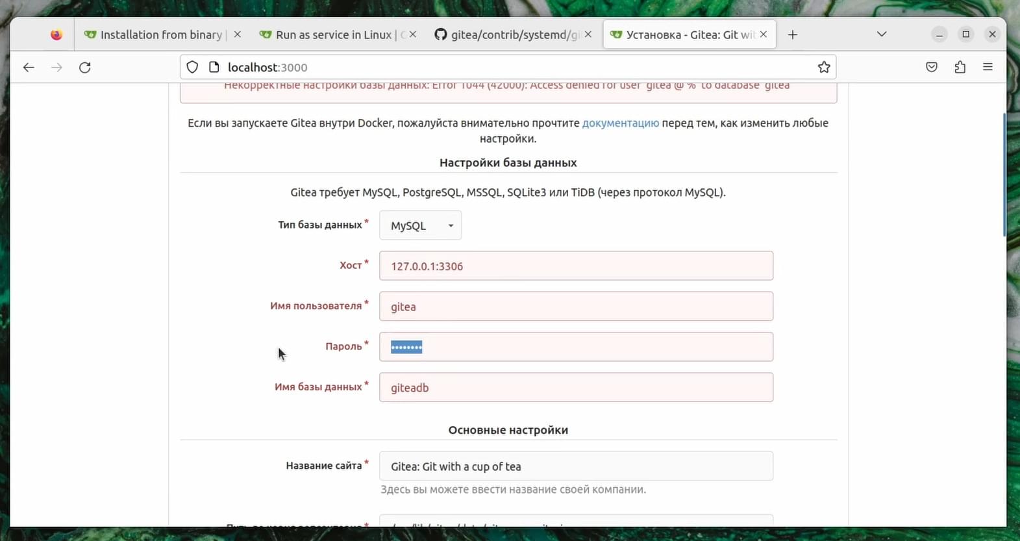Screen dimensions: 1020x541
Task: Click the Пароль label
Action: pyautogui.click(x=343, y=346)
